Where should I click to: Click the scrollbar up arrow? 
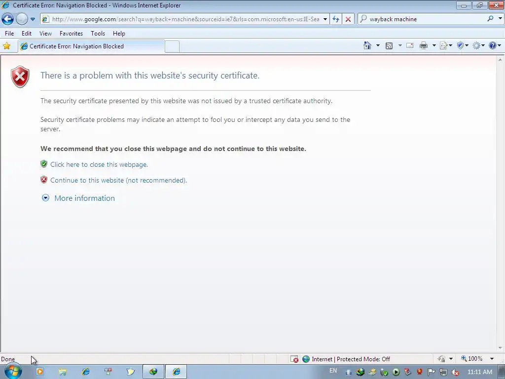500,60
